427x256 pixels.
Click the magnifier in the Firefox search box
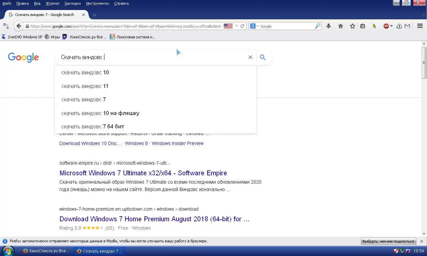317,26
